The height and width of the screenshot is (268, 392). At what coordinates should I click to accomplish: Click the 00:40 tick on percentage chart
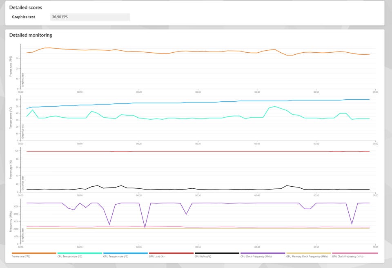(257, 195)
